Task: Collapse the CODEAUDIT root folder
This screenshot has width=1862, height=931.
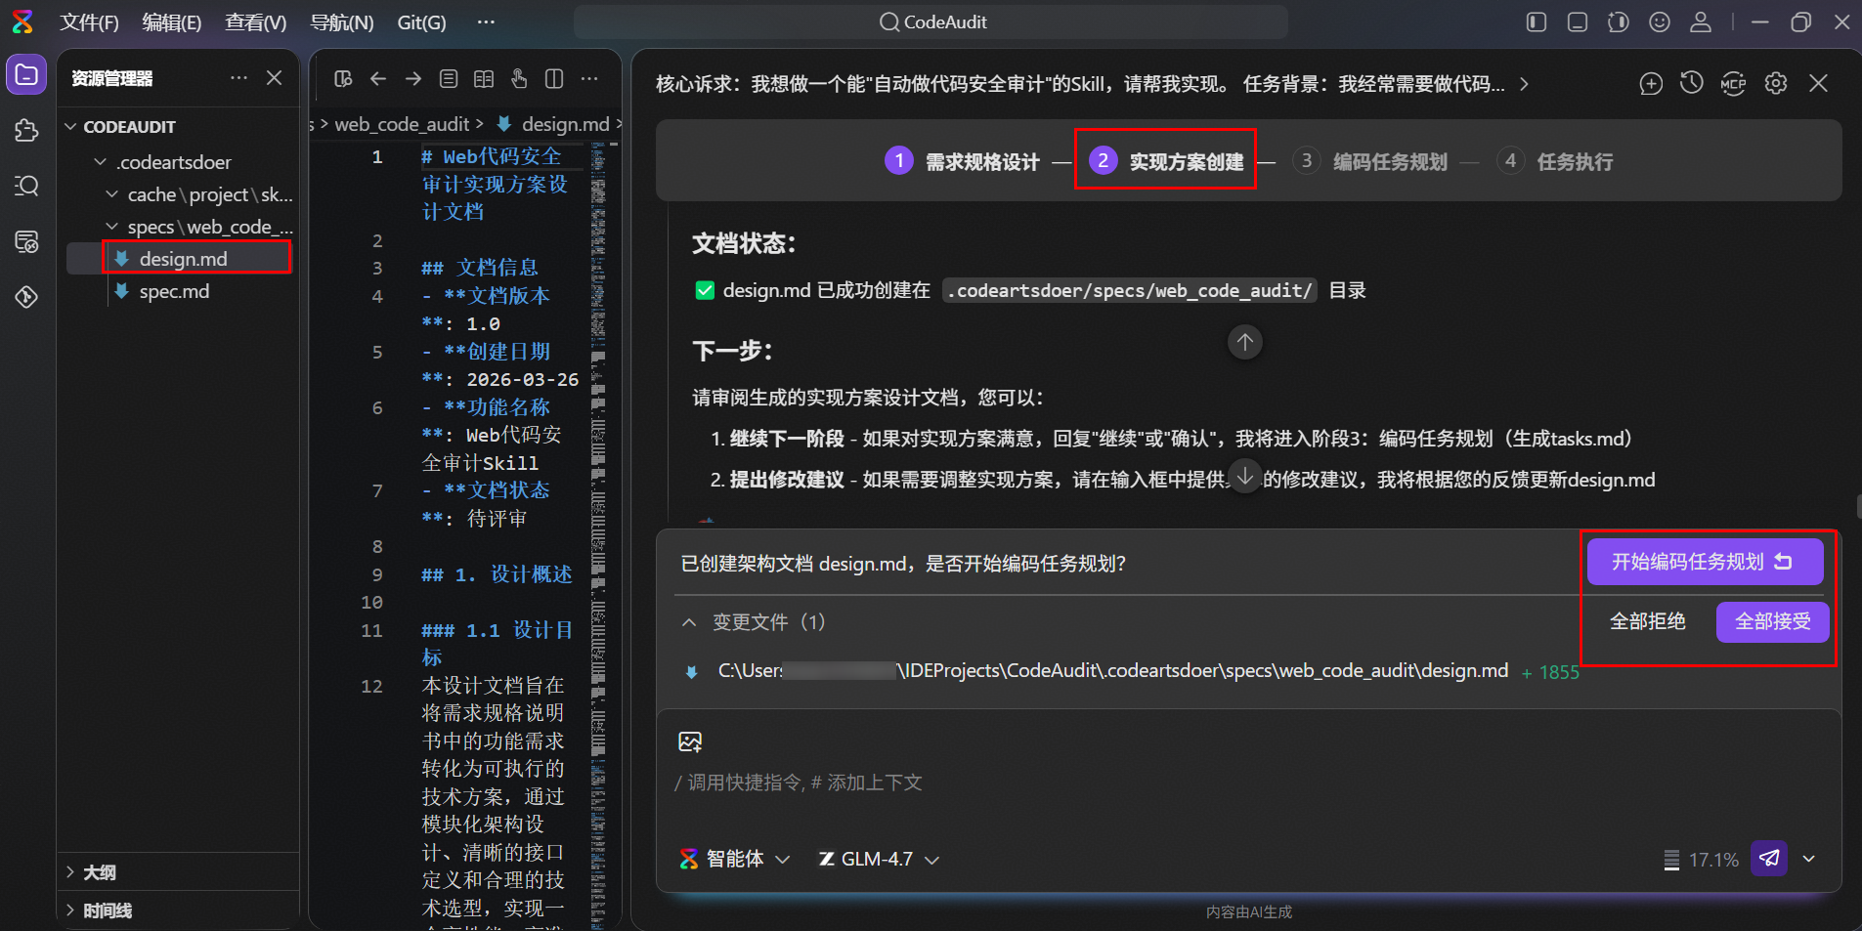Action: point(70,127)
